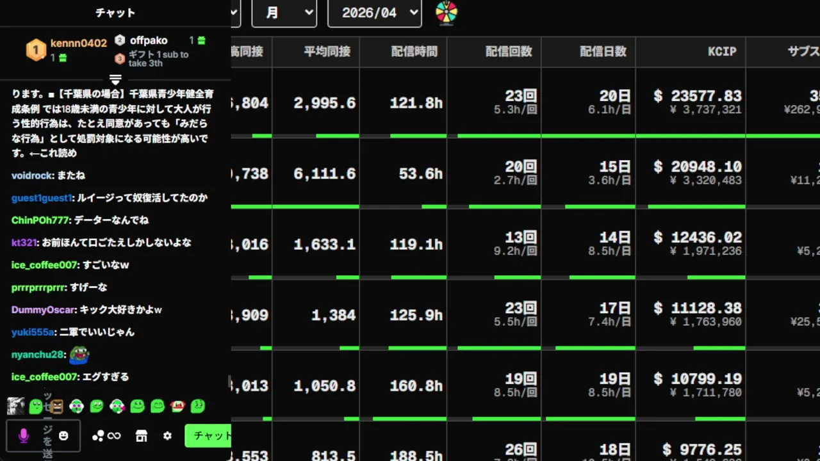The width and height of the screenshot is (820, 461).
Task: Open the chat shop storefront icon
Action: pyautogui.click(x=142, y=436)
